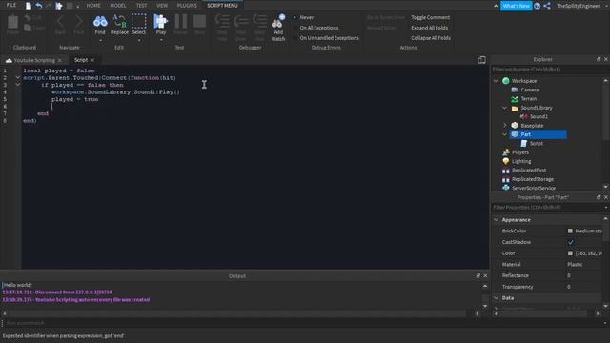Click the Output horizontal scrollbar

pos(237,313)
